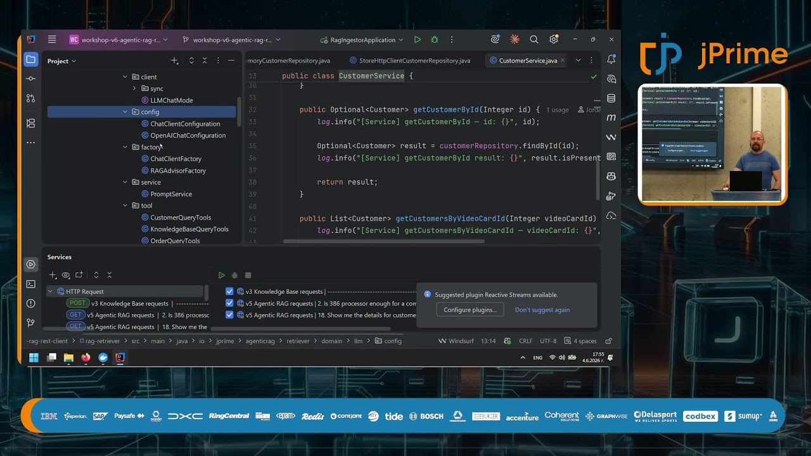
Task: Open the Commit tool window
Action: [x=30, y=79]
